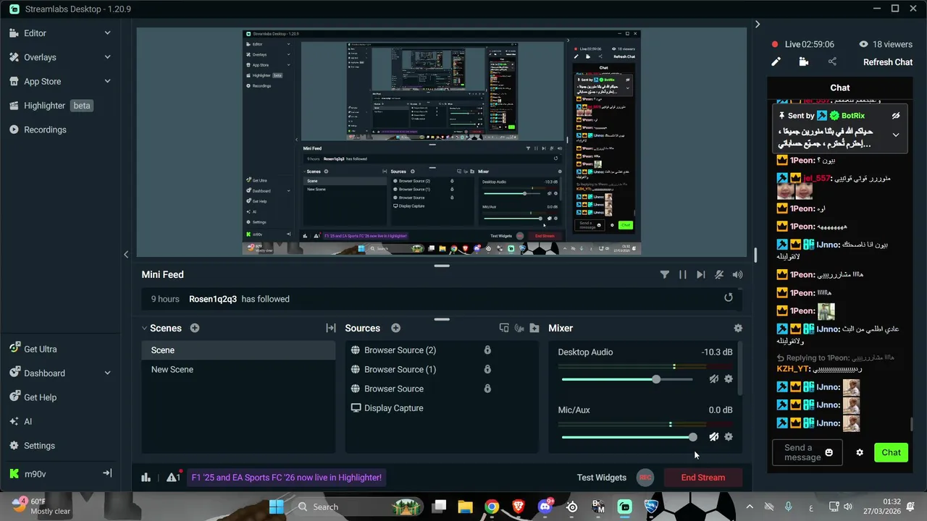Collapse the Scenes collection chevron

point(144,328)
